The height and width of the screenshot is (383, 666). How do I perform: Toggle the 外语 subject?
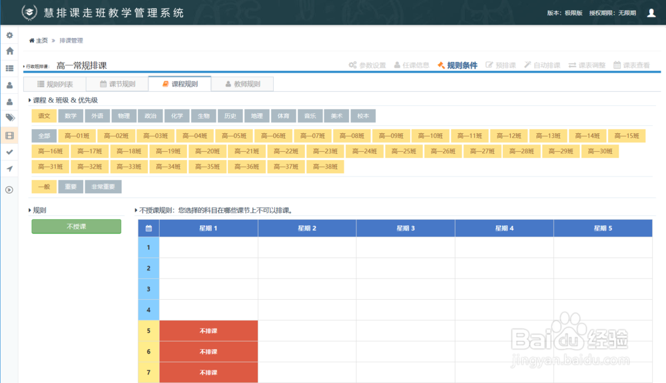click(x=97, y=116)
